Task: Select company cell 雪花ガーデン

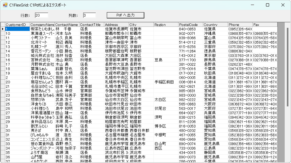Action: tap(42, 51)
